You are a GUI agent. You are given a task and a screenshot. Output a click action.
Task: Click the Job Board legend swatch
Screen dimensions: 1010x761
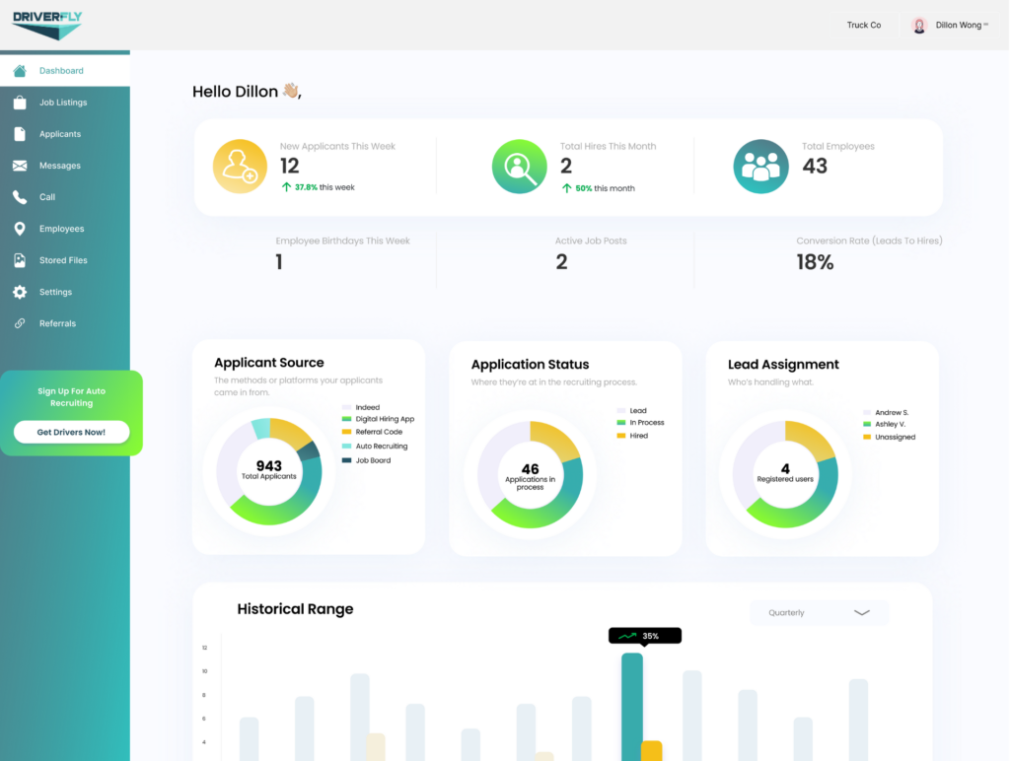(x=346, y=460)
